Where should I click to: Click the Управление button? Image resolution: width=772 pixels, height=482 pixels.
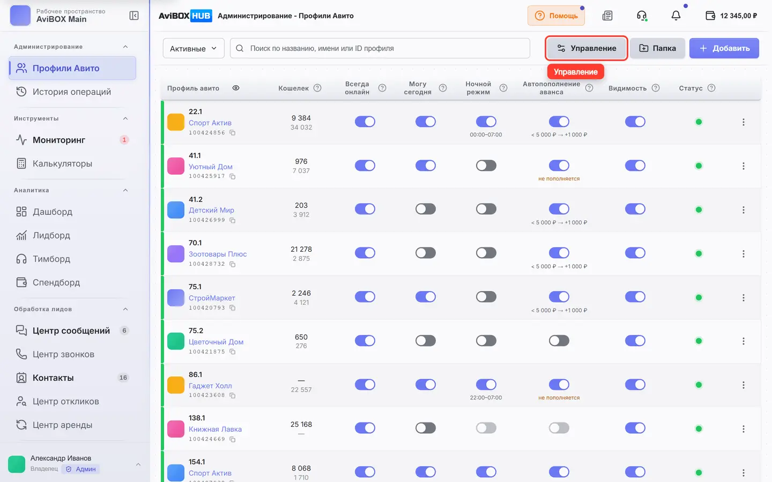[587, 48]
